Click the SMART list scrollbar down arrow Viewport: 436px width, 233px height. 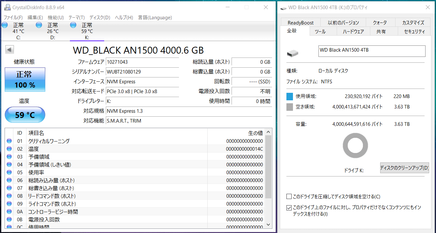coord(268,225)
